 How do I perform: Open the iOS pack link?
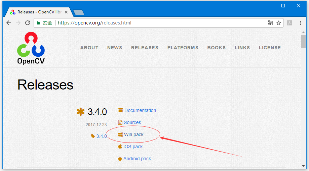pyautogui.click(x=133, y=147)
